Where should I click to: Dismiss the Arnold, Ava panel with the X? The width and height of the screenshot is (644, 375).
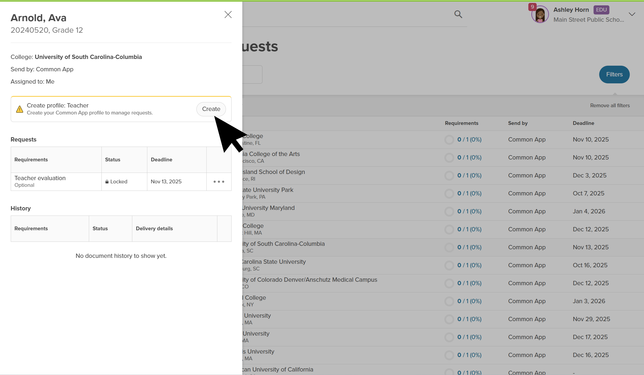point(228,14)
